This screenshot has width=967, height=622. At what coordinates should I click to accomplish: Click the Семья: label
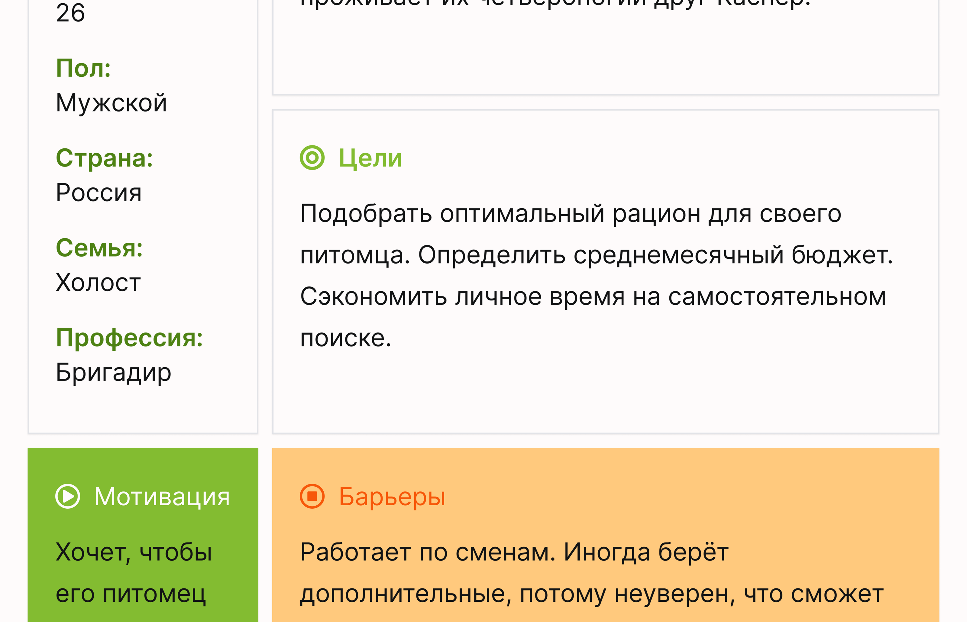coord(99,248)
